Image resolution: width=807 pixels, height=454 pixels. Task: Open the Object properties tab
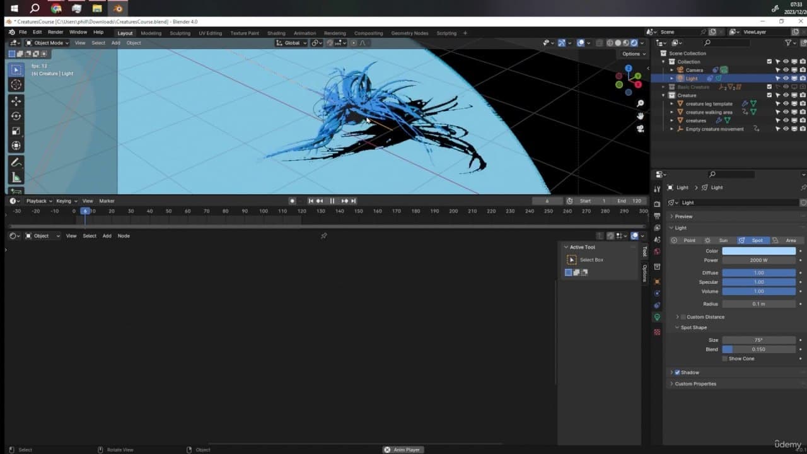[657, 282]
